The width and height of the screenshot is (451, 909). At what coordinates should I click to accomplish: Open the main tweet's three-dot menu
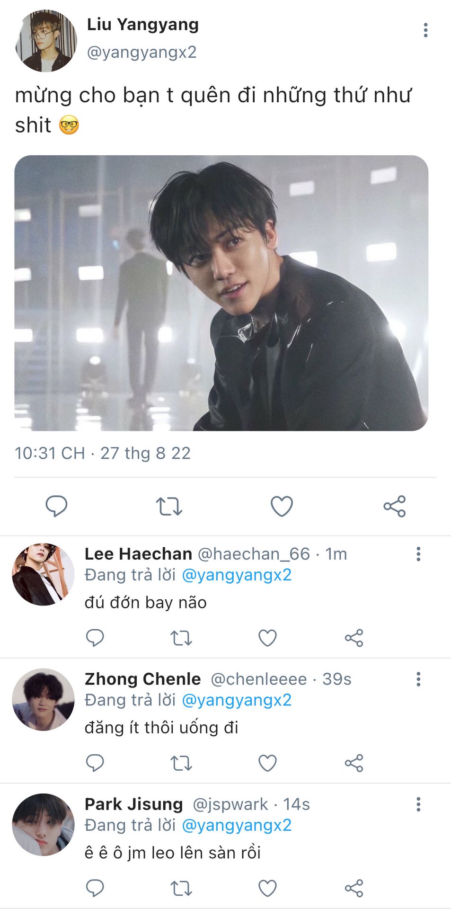coord(425,30)
